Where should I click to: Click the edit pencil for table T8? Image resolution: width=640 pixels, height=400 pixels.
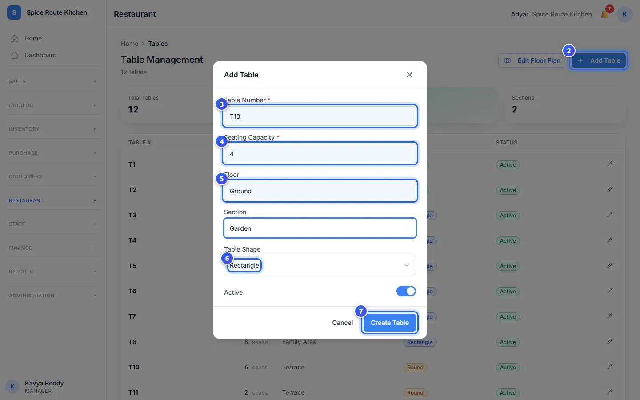pyautogui.click(x=610, y=342)
